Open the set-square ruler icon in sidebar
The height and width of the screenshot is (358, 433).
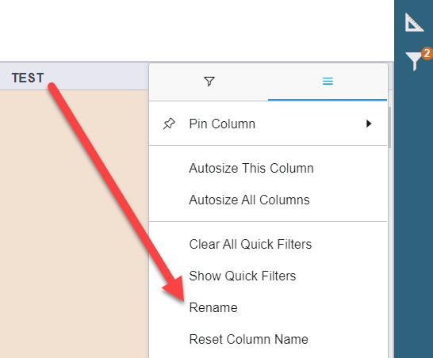[414, 23]
